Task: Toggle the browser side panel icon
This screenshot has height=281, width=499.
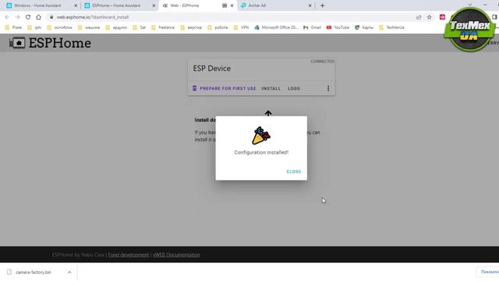Action: [494, 17]
